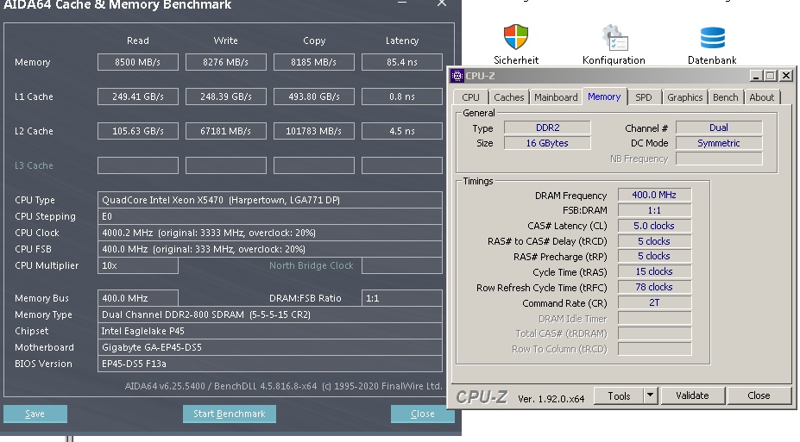Click Close button in AIDA64 window
Image resolution: width=800 pixels, height=442 pixels.
[x=423, y=414]
